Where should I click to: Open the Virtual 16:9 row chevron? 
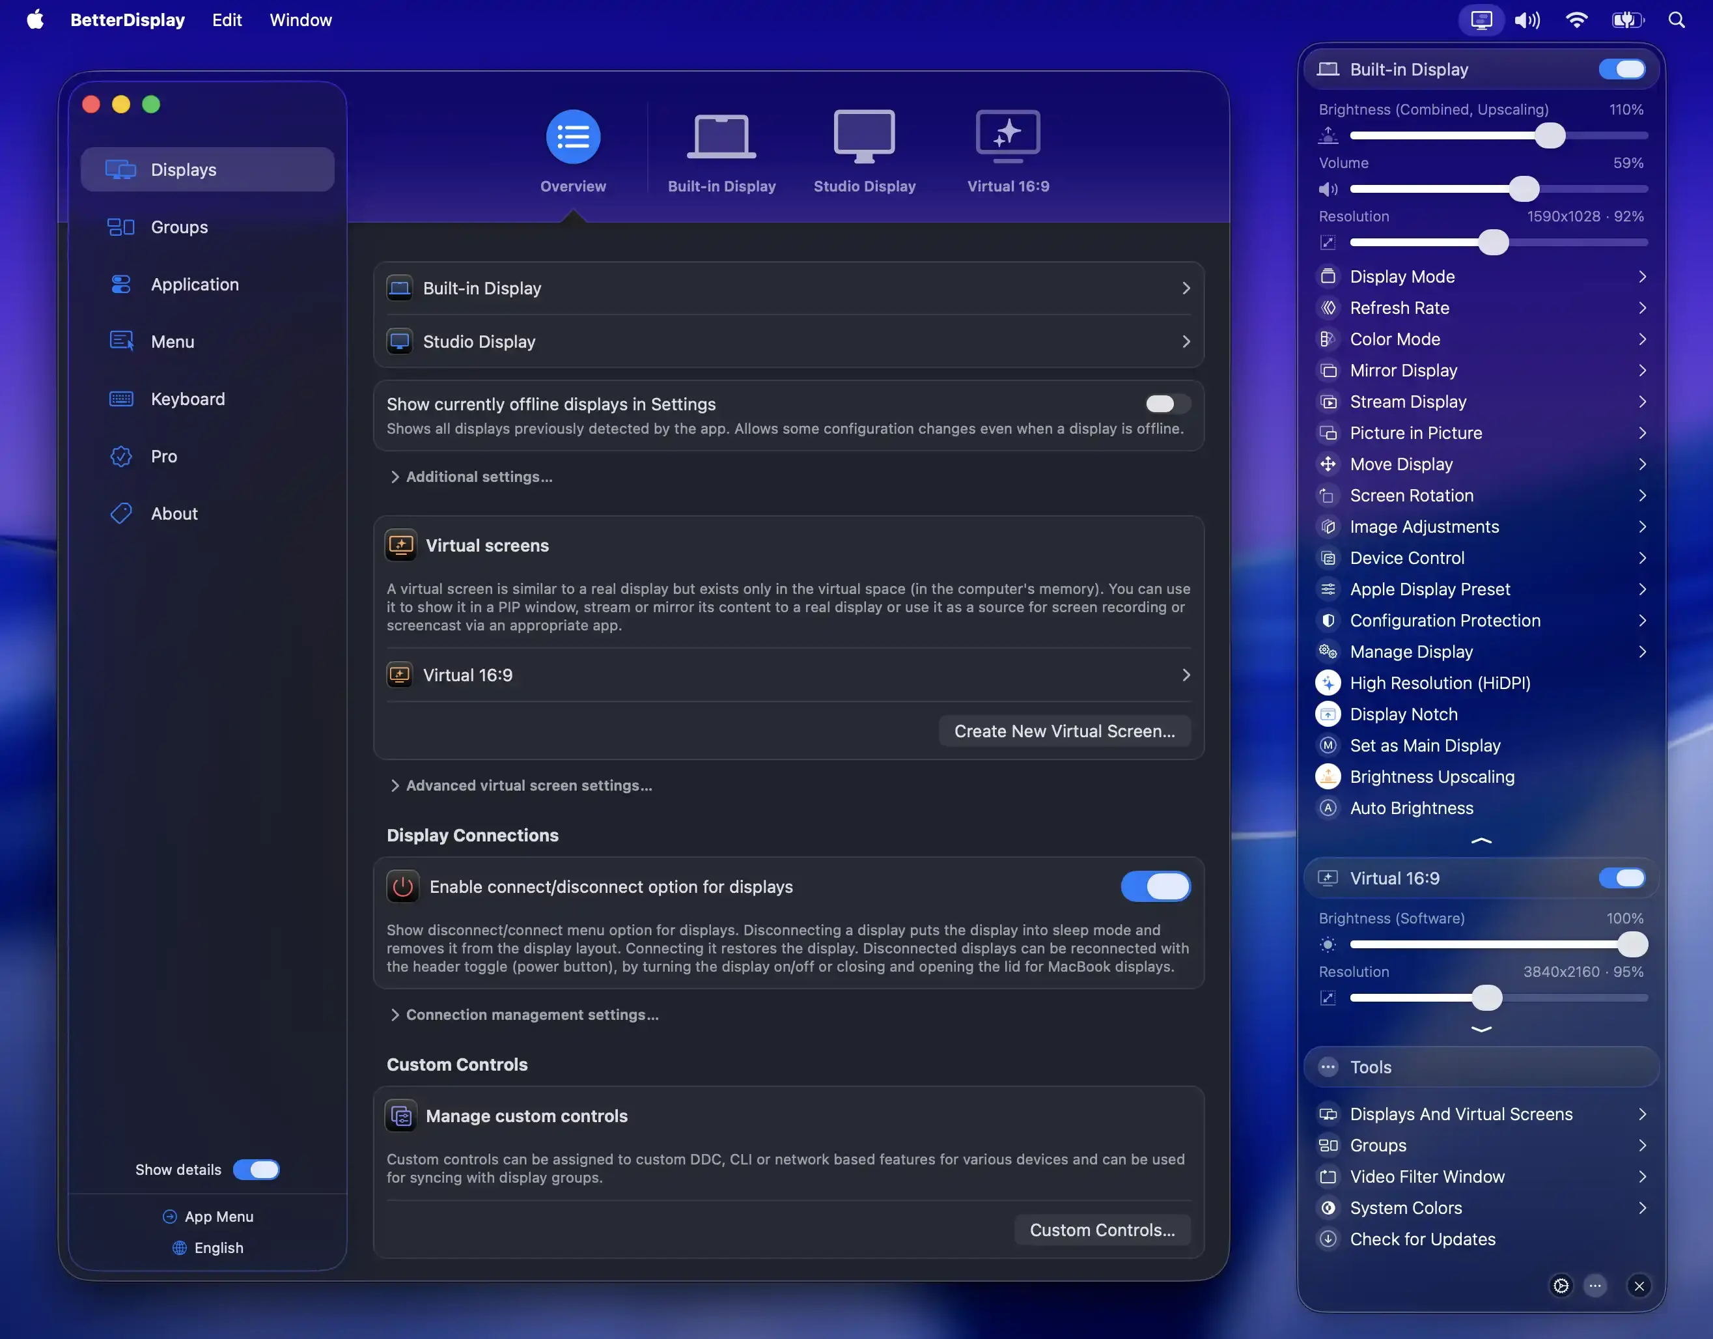coord(1185,675)
